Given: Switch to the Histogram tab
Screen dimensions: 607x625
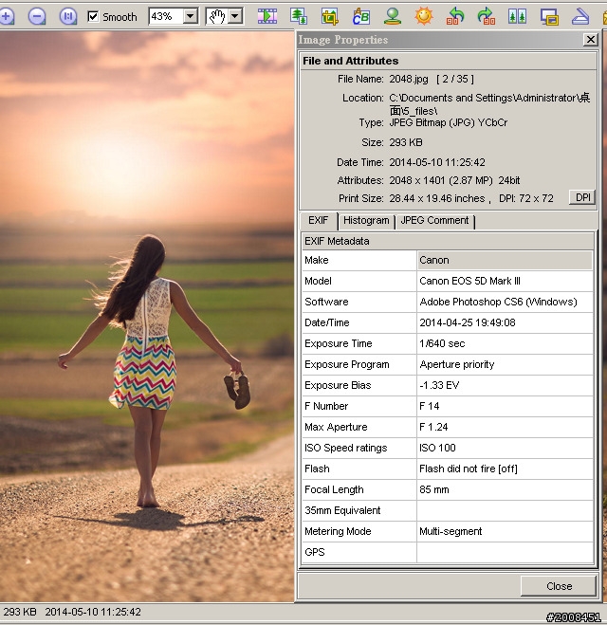Looking at the screenshot, I should coord(366,220).
